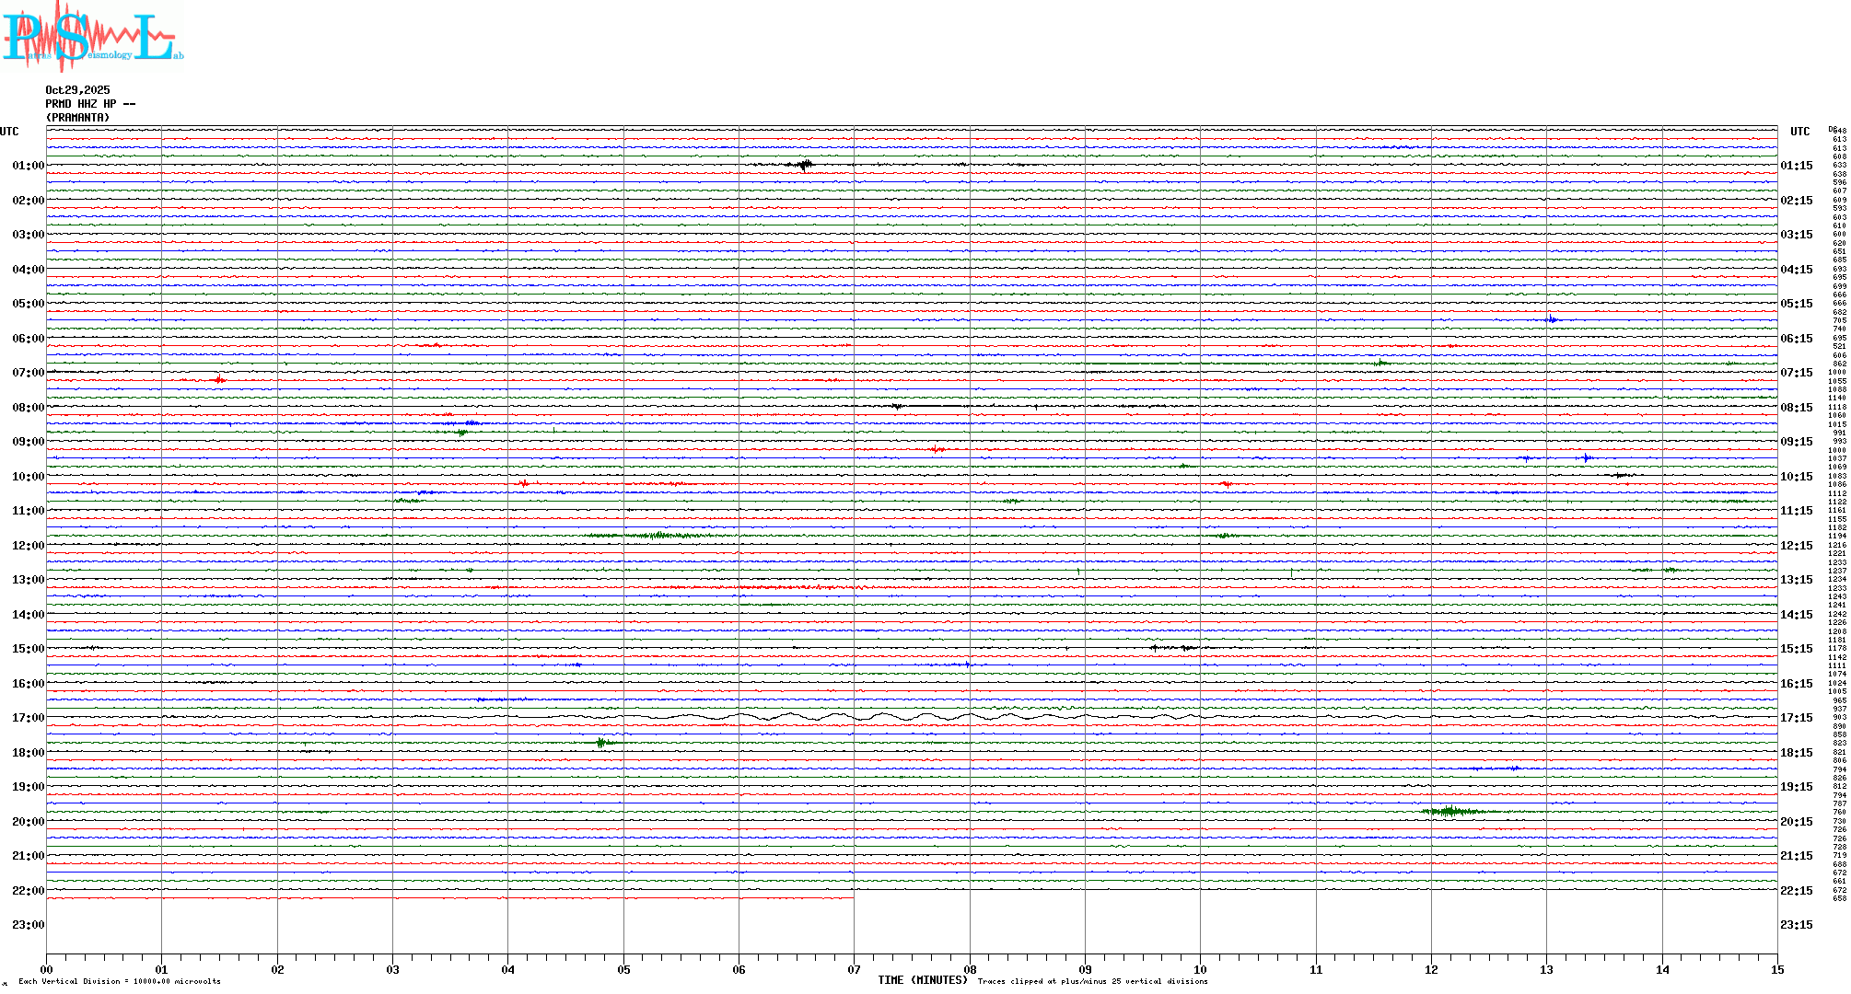Click the green seismic burst near 20:00 trace
The image size is (1851, 994).
point(1450,811)
